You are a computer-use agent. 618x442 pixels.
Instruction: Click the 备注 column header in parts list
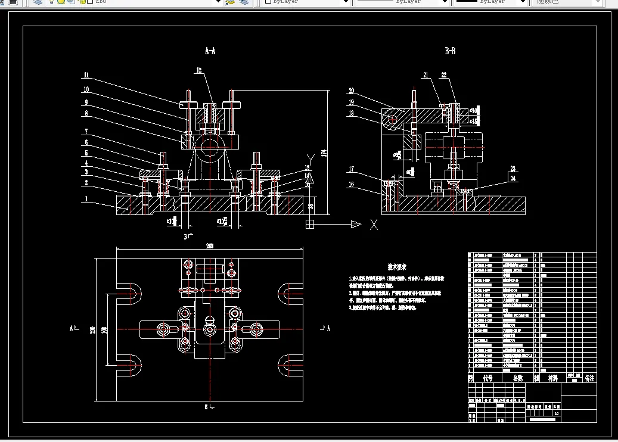[x=589, y=378]
